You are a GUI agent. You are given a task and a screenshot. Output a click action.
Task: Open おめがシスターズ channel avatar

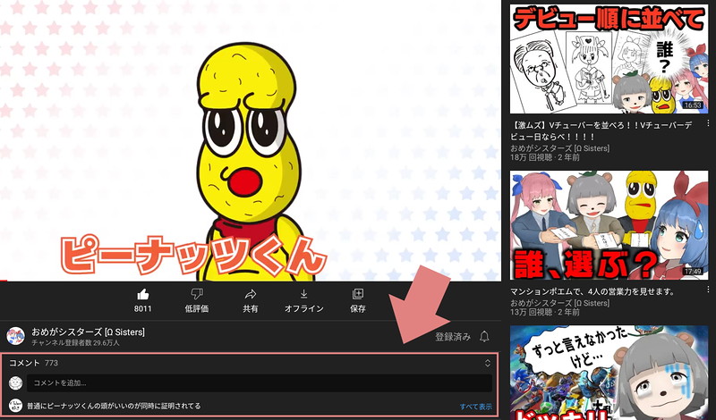point(15,336)
